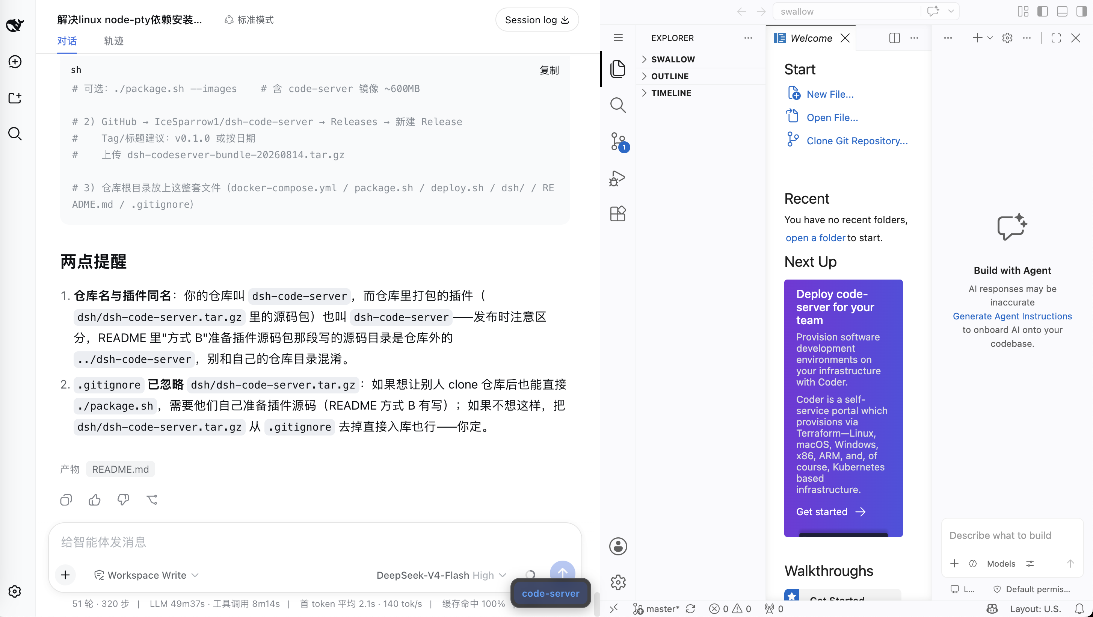The image size is (1093, 617).
Task: Copy the reply with the copy icon
Action: pos(66,500)
